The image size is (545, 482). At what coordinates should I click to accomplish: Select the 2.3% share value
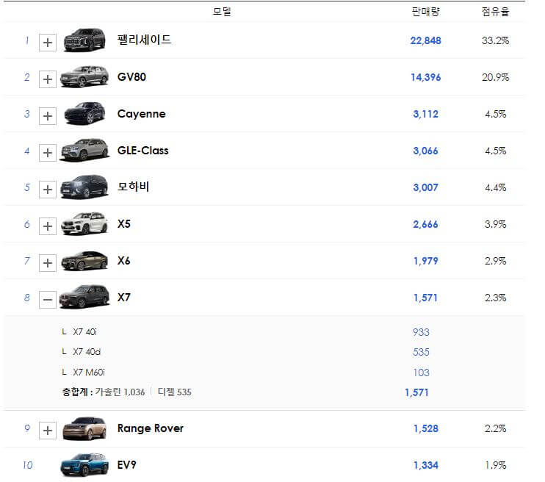coord(495,298)
